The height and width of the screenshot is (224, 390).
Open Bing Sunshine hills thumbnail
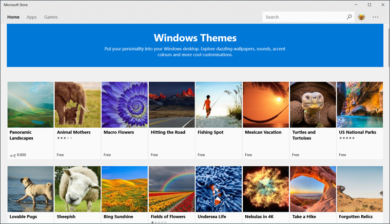pos(125,189)
